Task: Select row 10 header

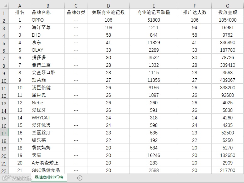Action: [x=4, y=81]
